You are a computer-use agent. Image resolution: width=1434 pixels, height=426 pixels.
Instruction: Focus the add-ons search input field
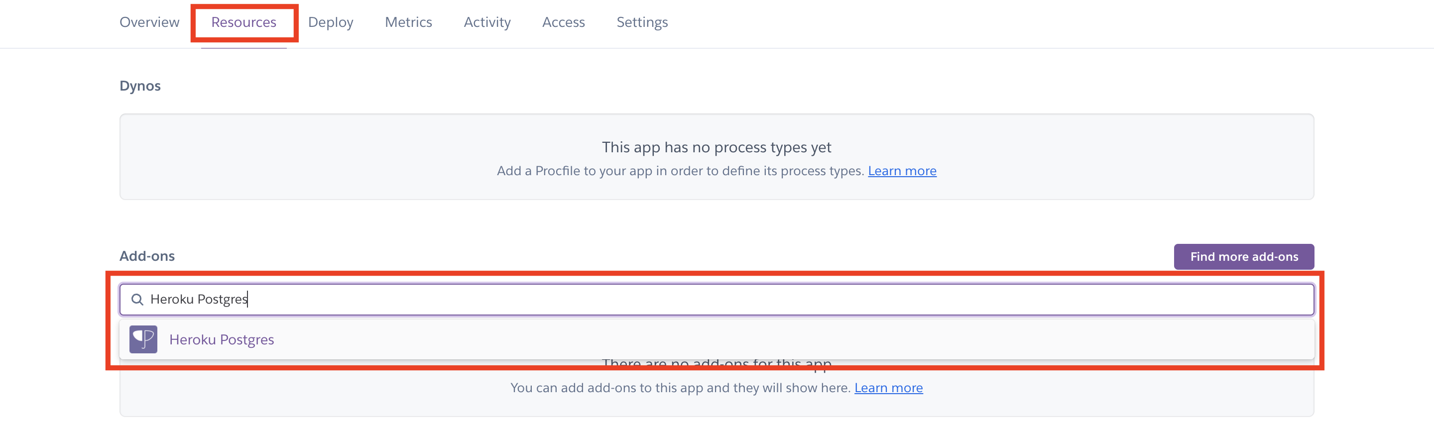723,300
